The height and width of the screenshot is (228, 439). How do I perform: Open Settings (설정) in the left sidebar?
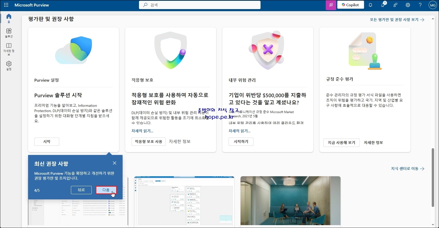point(9,66)
